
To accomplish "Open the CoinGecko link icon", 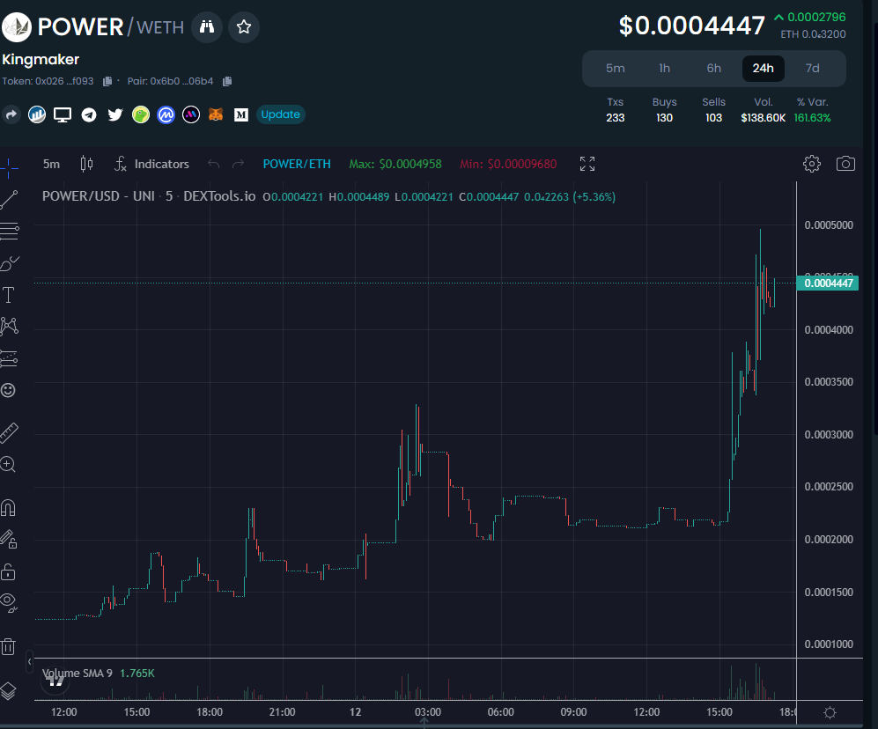I will coord(141,114).
